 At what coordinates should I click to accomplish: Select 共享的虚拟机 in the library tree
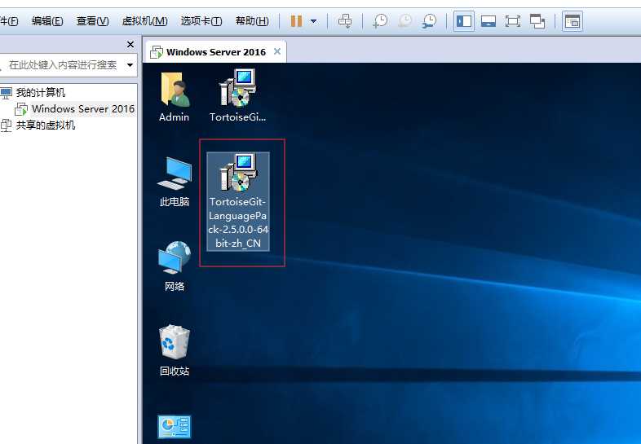tap(46, 125)
